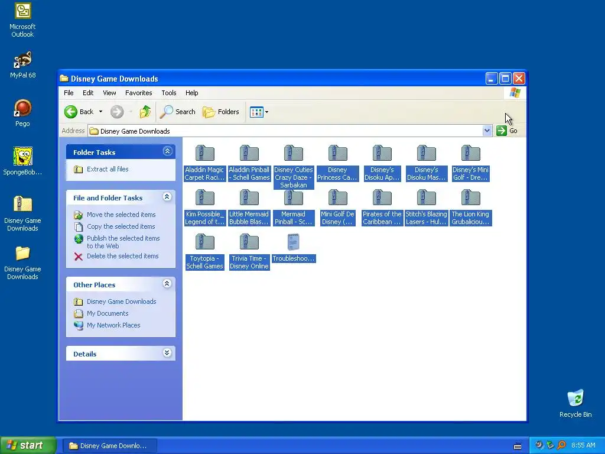Toggle the Folders pane
This screenshot has height=454, width=605.
[221, 112]
